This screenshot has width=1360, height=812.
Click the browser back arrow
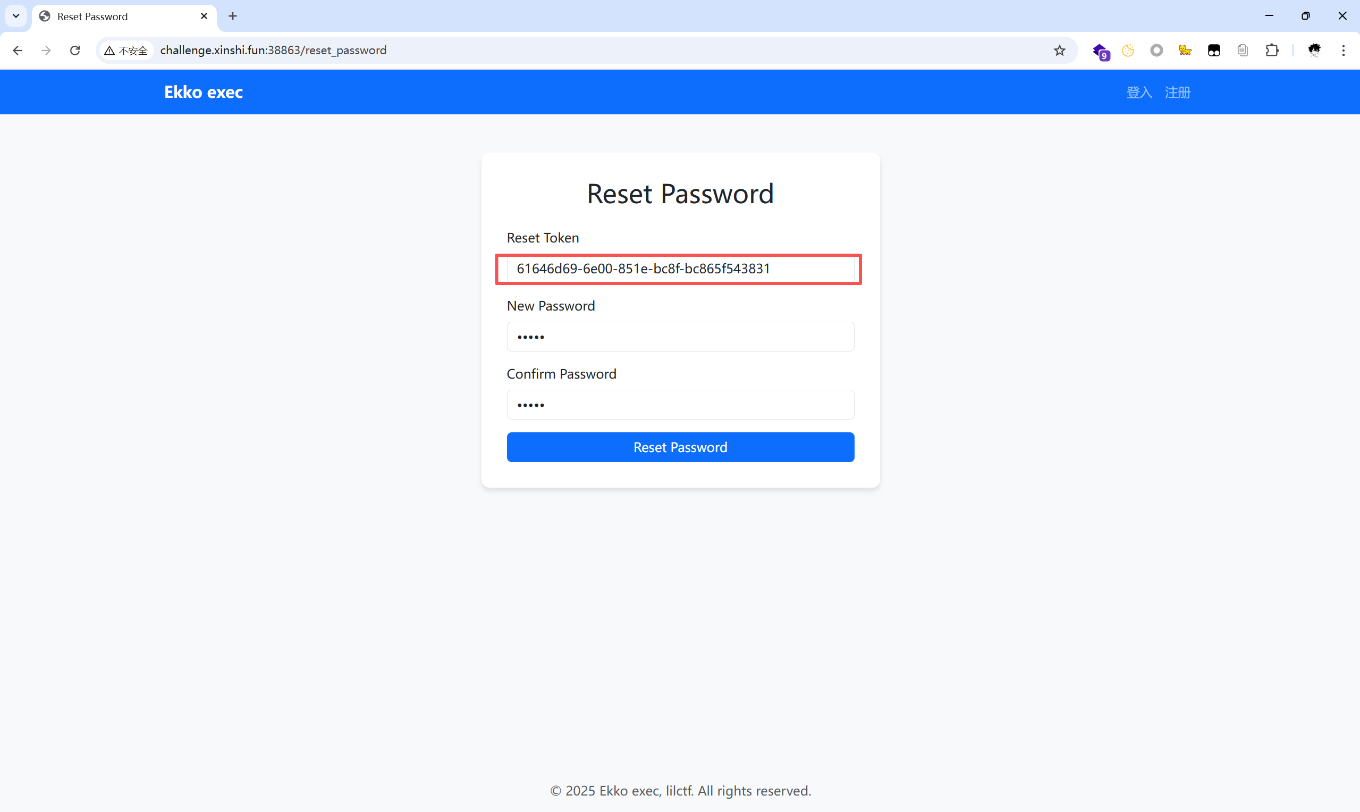(18, 51)
